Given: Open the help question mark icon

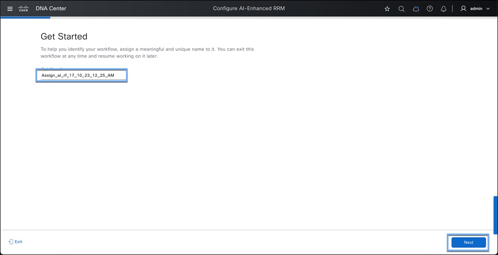Looking at the screenshot, I should click(x=430, y=9).
